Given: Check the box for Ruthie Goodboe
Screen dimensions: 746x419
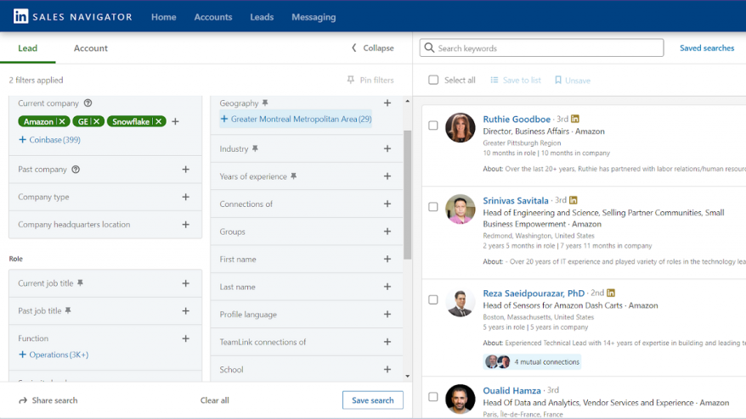Looking at the screenshot, I should [433, 126].
